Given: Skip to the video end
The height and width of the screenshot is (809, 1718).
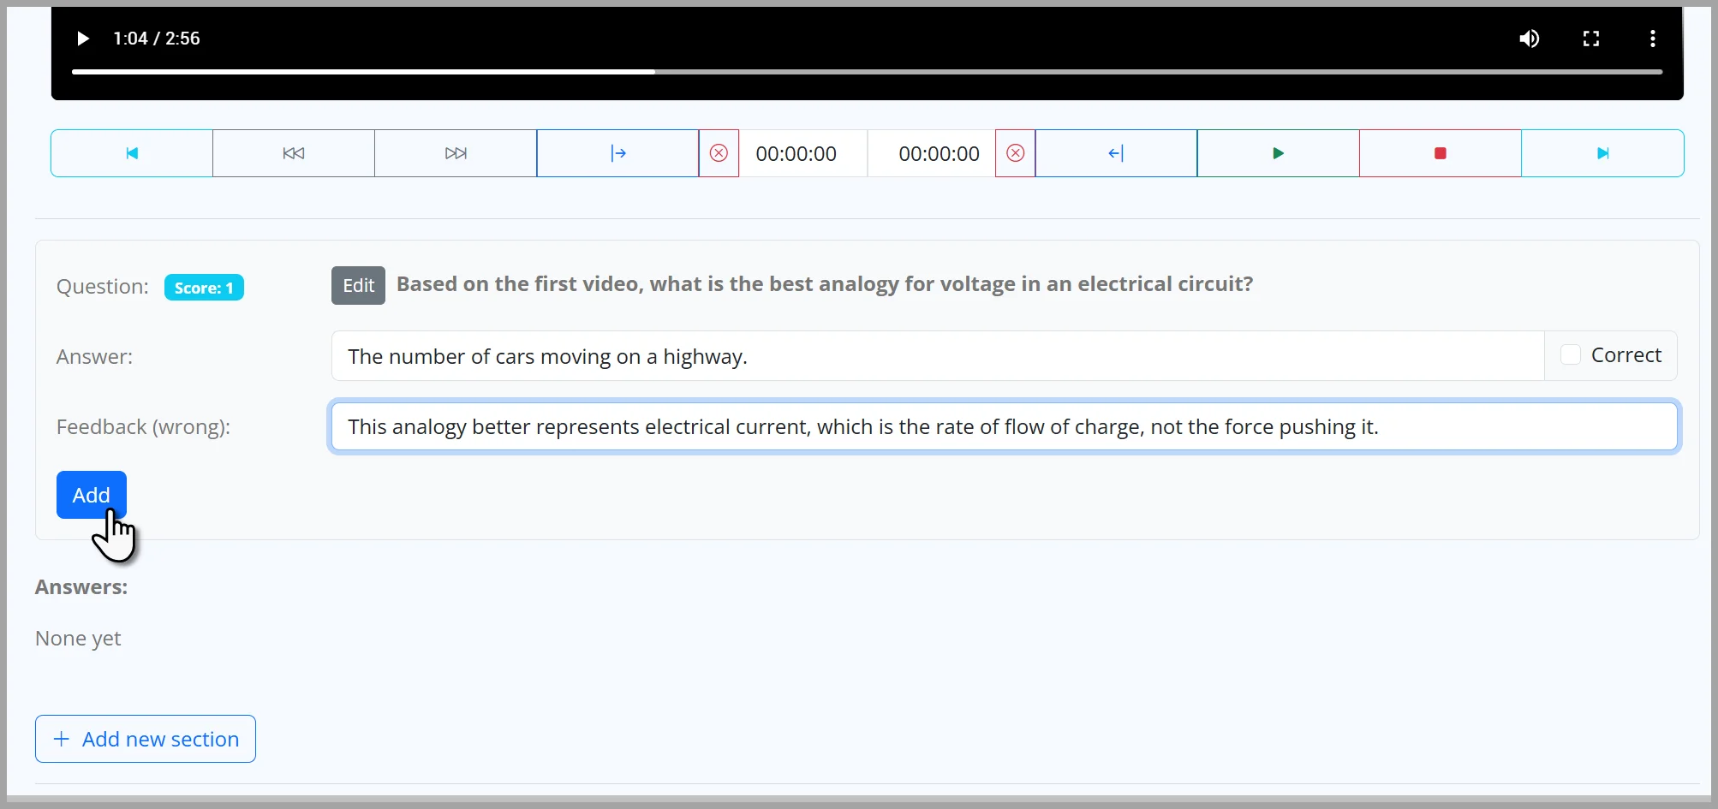Looking at the screenshot, I should (x=1602, y=153).
